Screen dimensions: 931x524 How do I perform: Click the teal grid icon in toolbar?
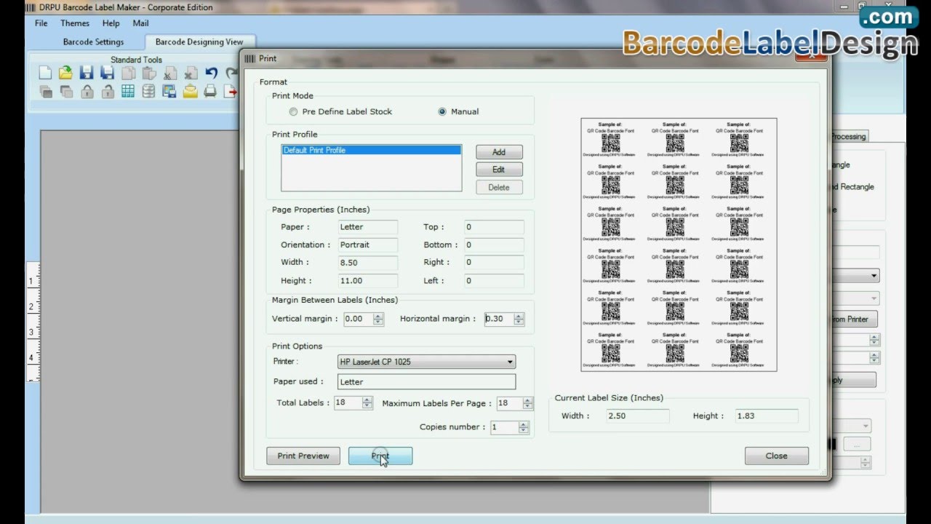128,92
